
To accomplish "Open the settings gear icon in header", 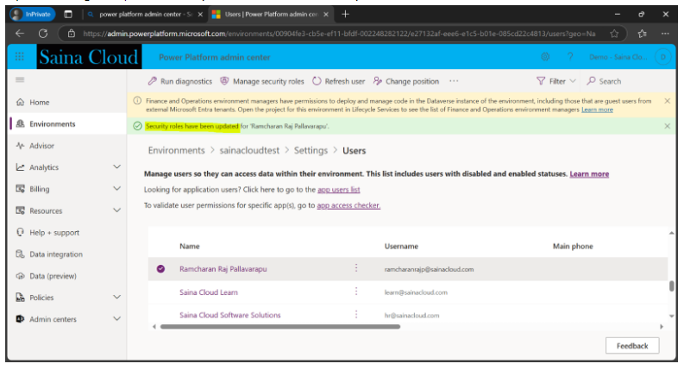I will tap(545, 57).
